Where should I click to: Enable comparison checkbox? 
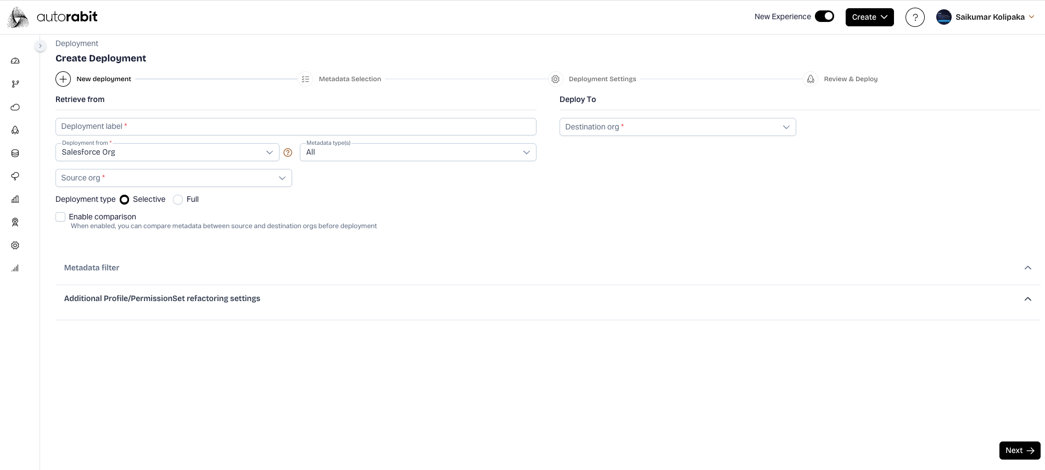tap(60, 217)
